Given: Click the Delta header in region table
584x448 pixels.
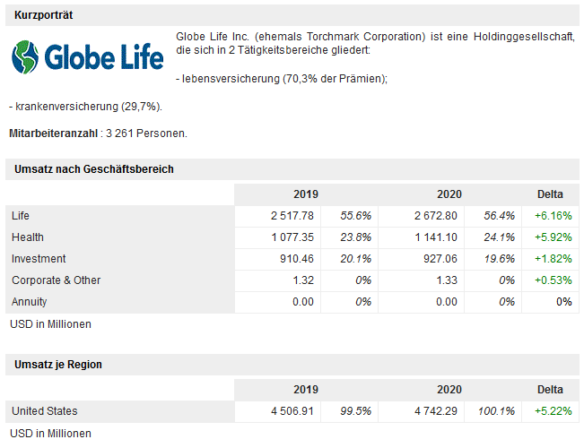Looking at the screenshot, I should (x=550, y=390).
